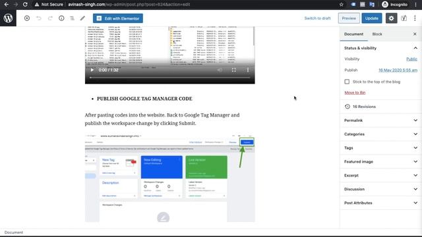Undo the last edit
422x237 pixels.
[39, 18]
